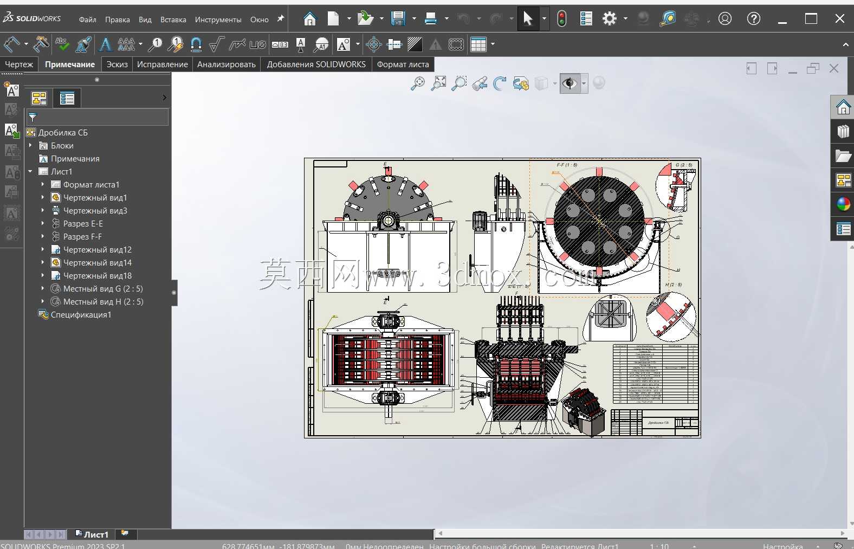Screen dimensions: 854x549
Task: Click the Previous View icon
Action: coord(480,83)
